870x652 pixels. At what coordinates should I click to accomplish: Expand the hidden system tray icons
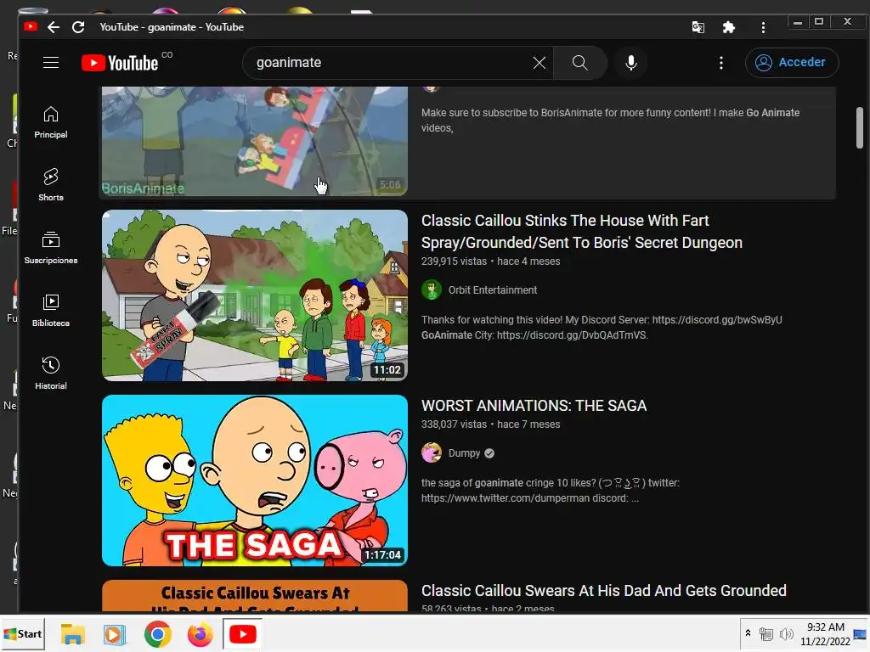(748, 633)
